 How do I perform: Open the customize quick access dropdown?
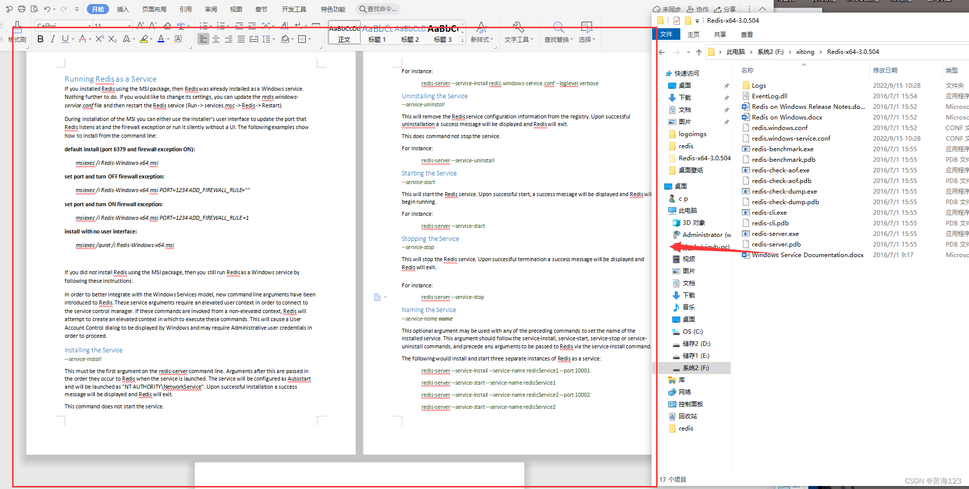(77, 9)
